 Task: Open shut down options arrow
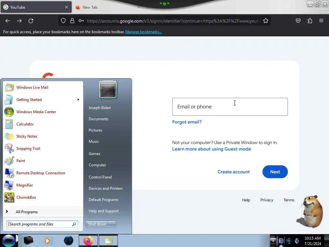(x=112, y=224)
